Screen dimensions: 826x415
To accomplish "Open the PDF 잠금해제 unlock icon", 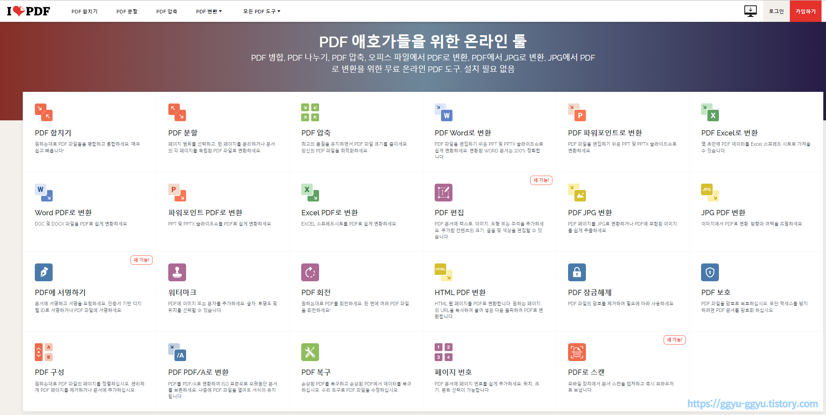I will click(x=577, y=272).
